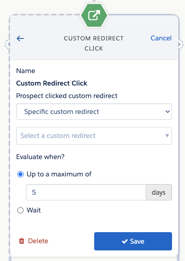Click the red trash can icon

(22, 241)
